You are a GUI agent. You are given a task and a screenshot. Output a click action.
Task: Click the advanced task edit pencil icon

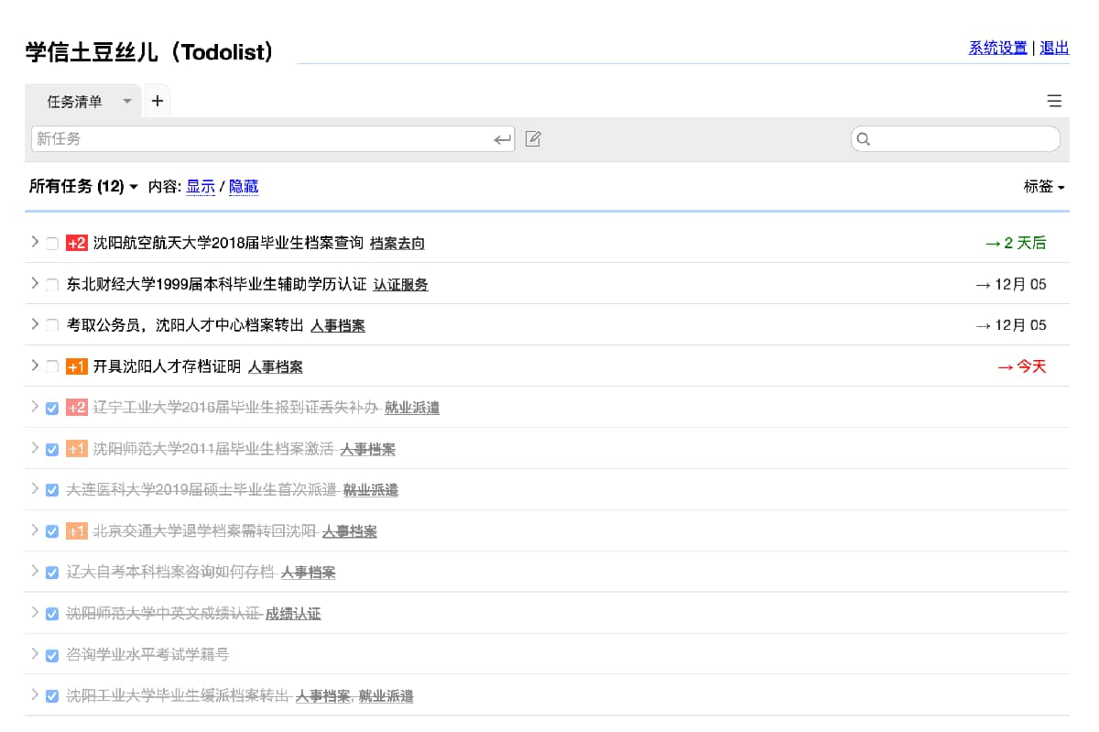tap(533, 139)
